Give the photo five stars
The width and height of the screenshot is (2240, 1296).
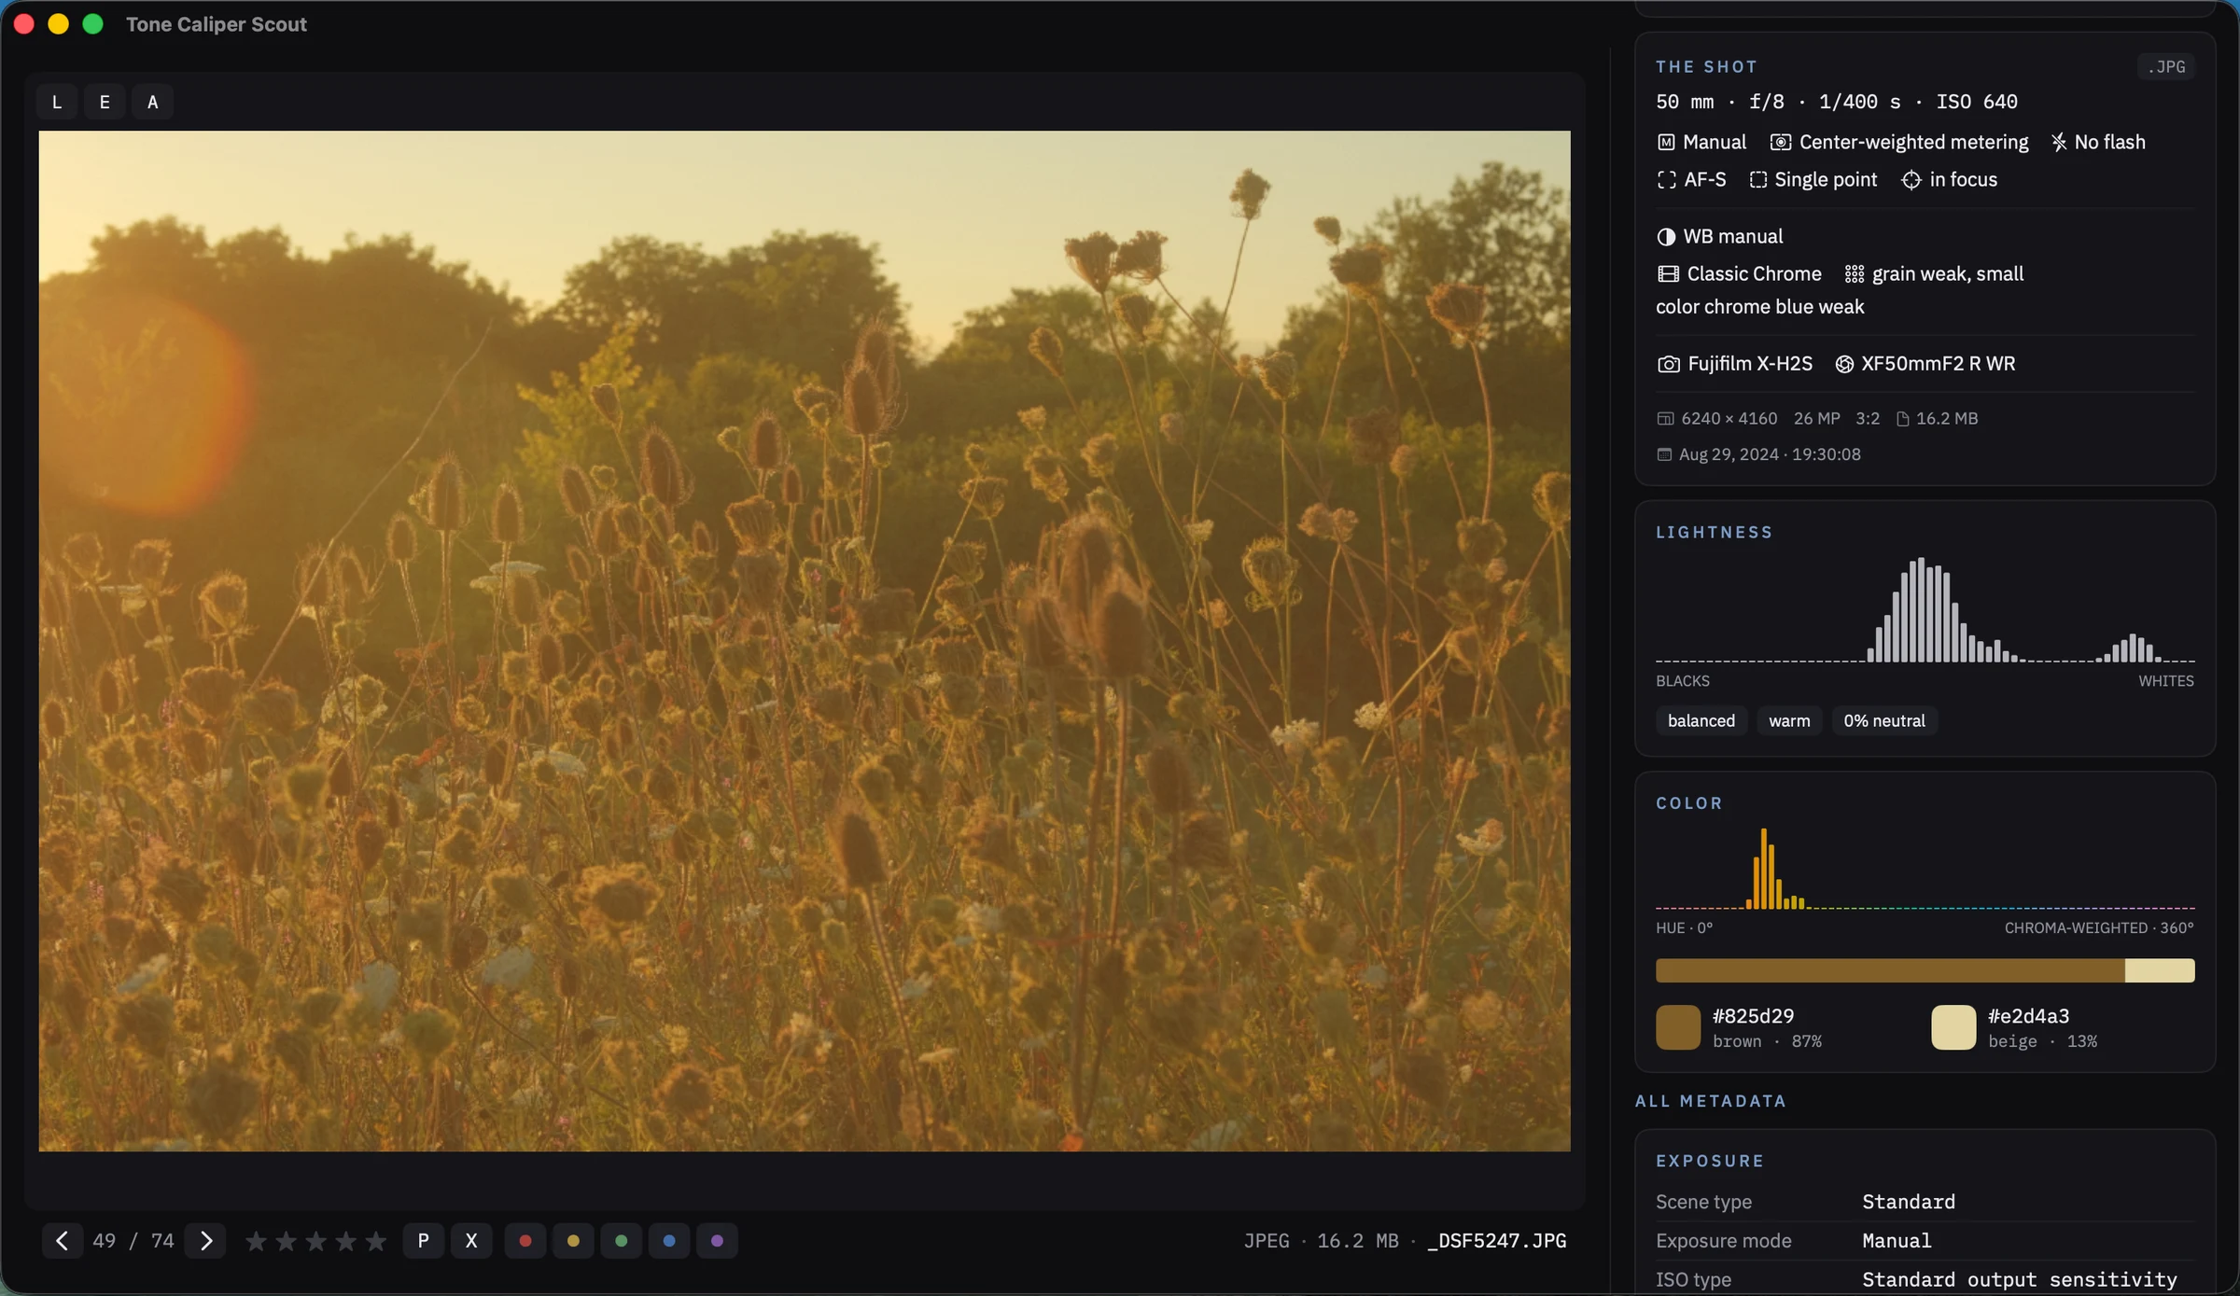[x=375, y=1241]
